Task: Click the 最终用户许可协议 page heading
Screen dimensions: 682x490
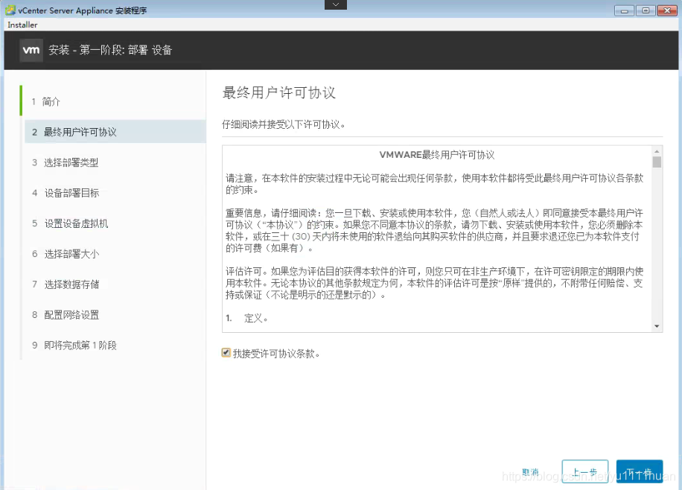Action: 278,92
